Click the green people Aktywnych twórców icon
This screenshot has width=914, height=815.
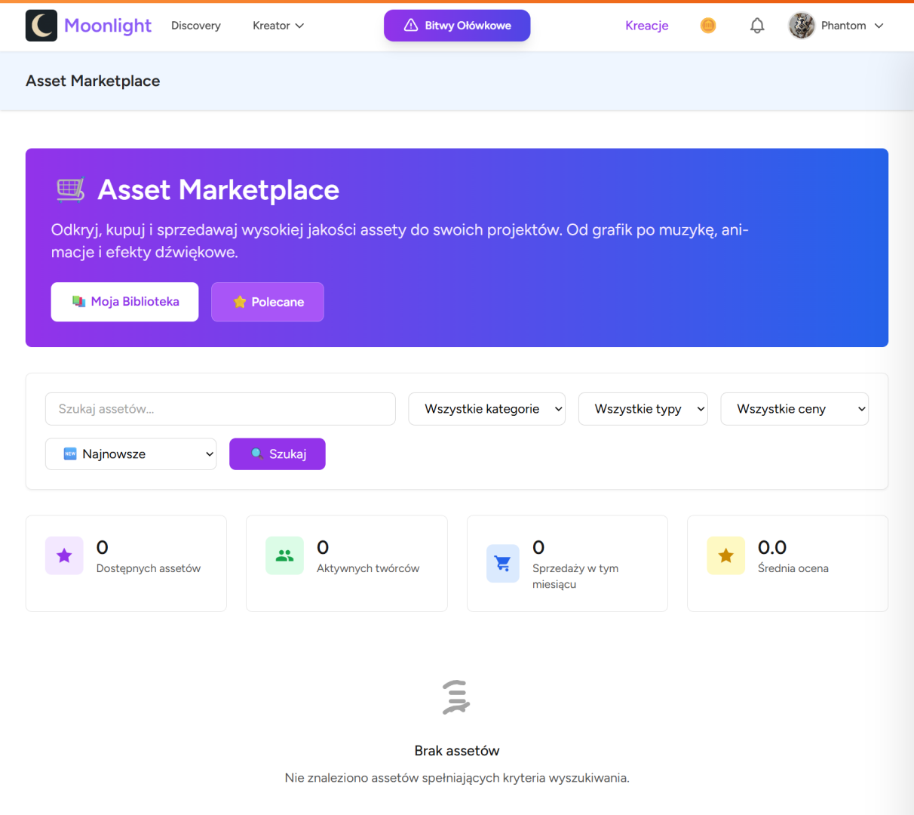pos(284,556)
